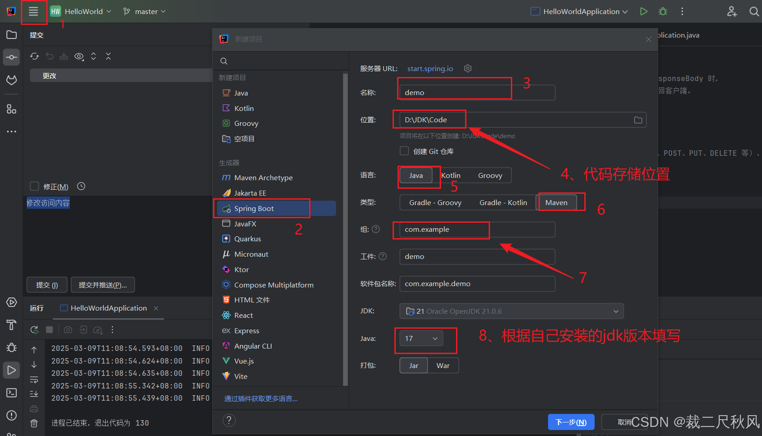Select the Spring Boot generator
762x436 pixels.
254,208
